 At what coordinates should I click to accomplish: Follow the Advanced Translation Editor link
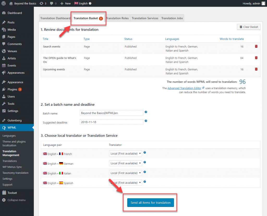[x=184, y=88]
